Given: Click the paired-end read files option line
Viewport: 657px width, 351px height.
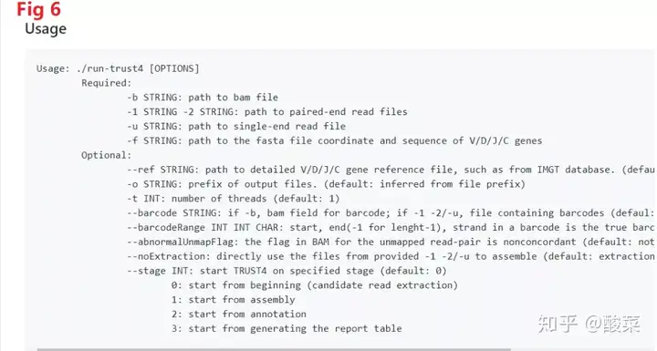Looking at the screenshot, I should (x=266, y=112).
